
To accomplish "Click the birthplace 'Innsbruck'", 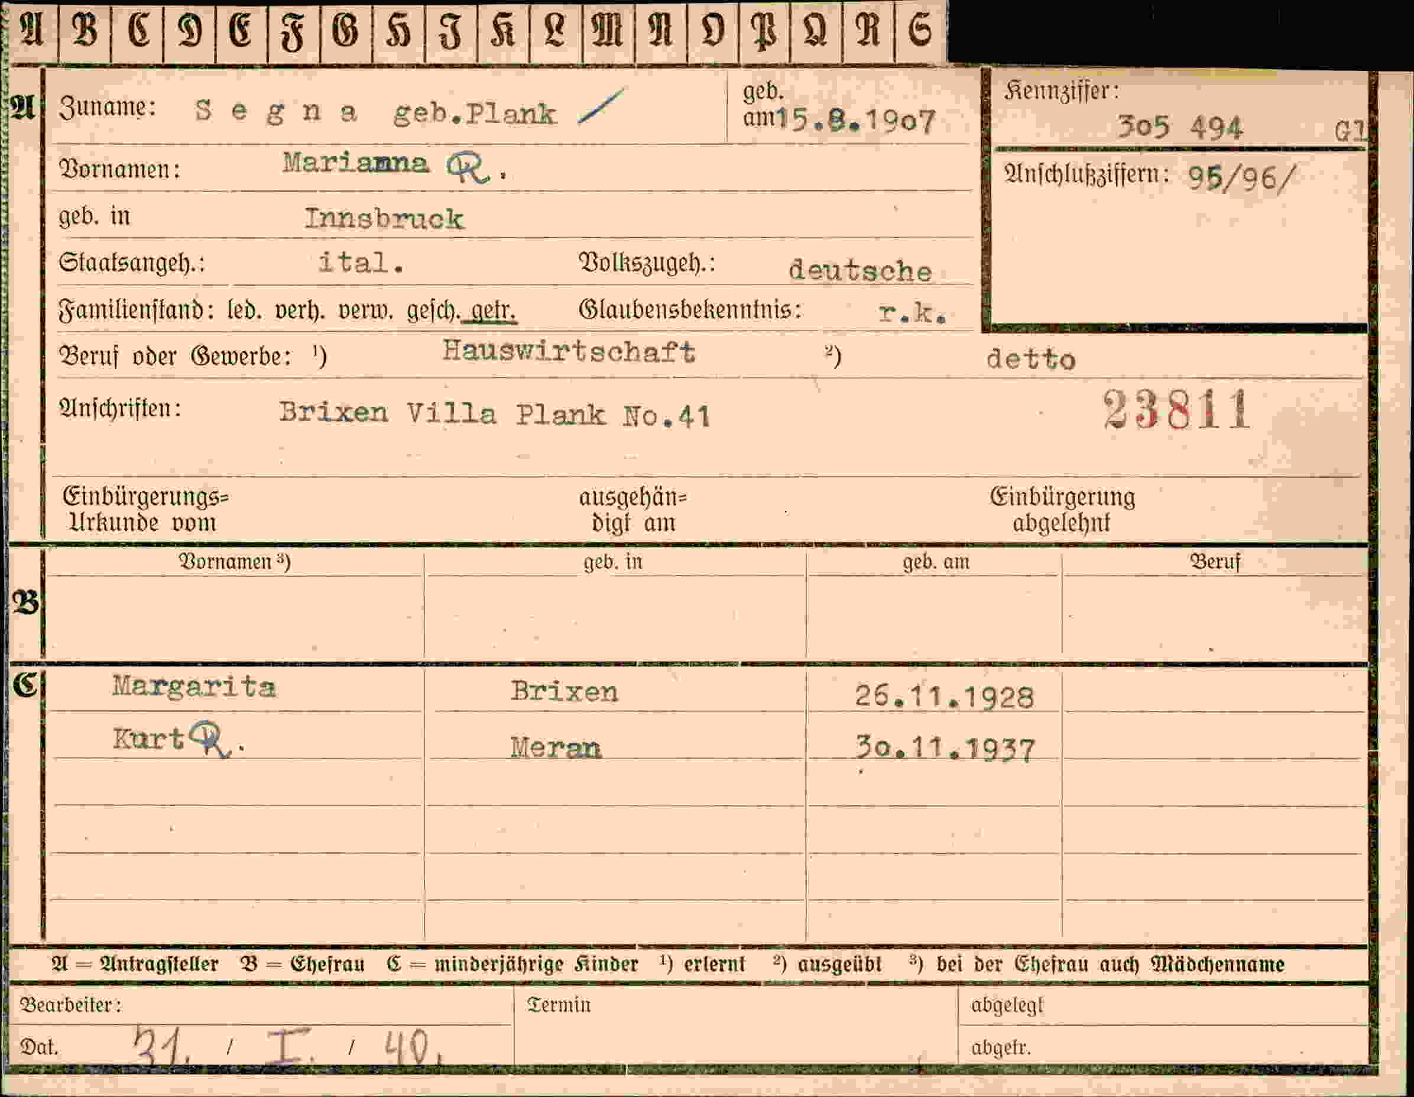I will pyautogui.click(x=384, y=219).
